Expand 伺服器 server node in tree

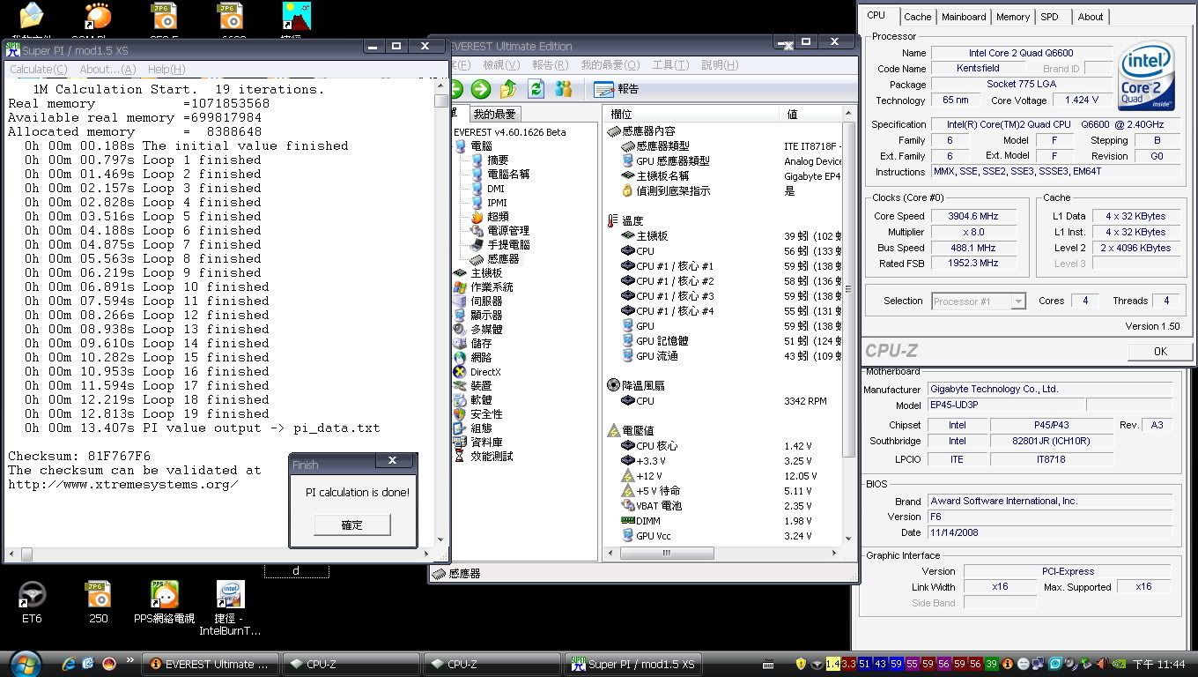486,301
